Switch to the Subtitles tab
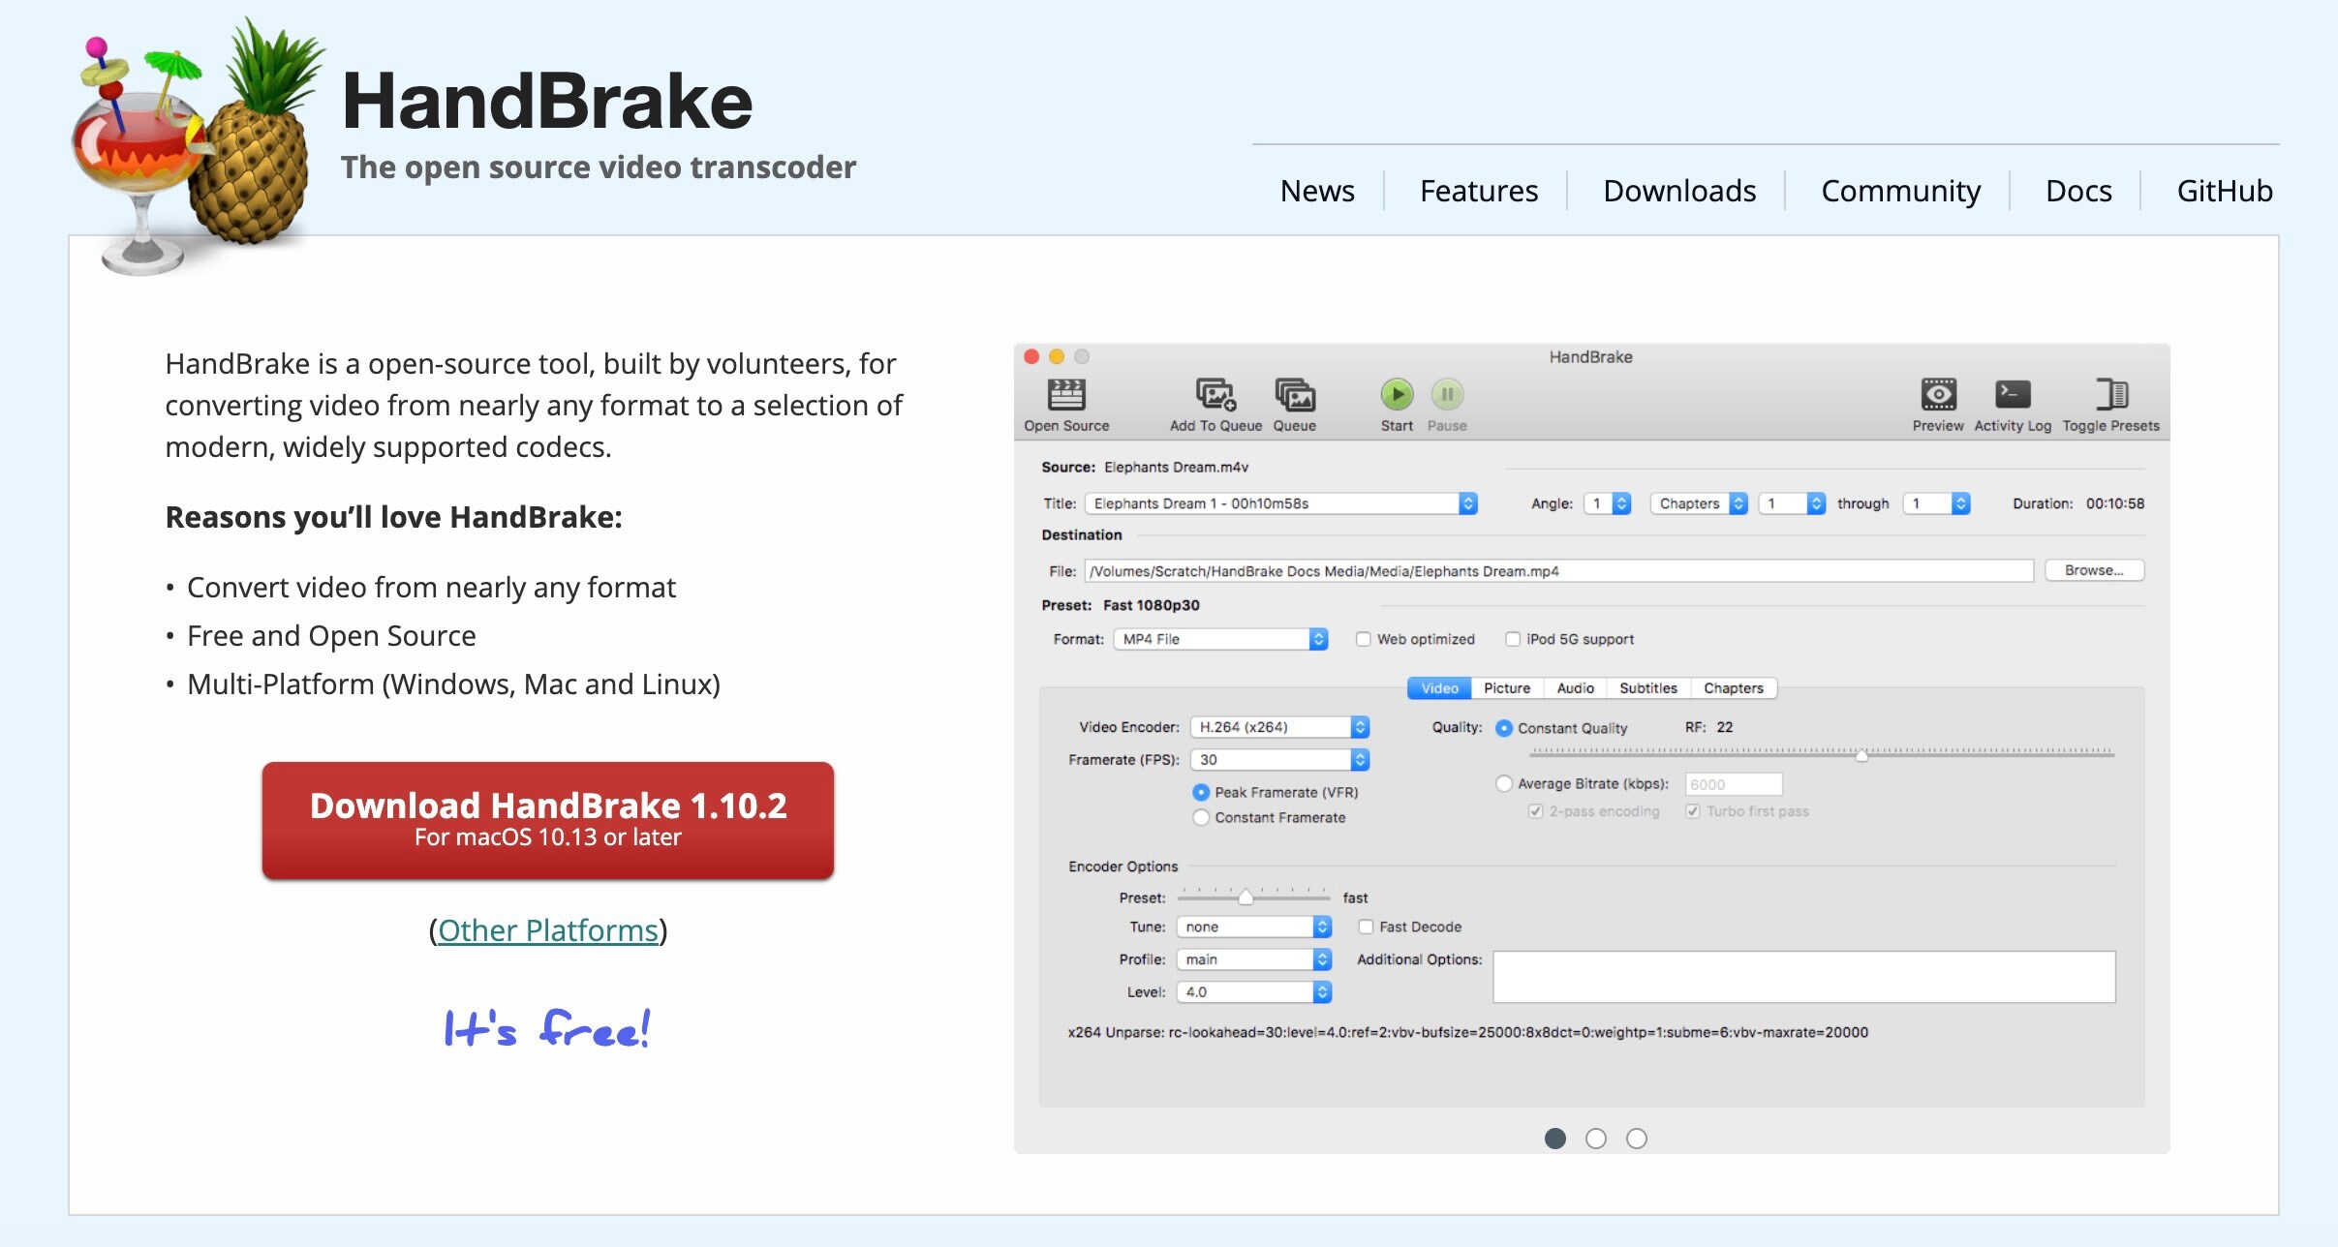This screenshot has width=2338, height=1247. 1647,687
